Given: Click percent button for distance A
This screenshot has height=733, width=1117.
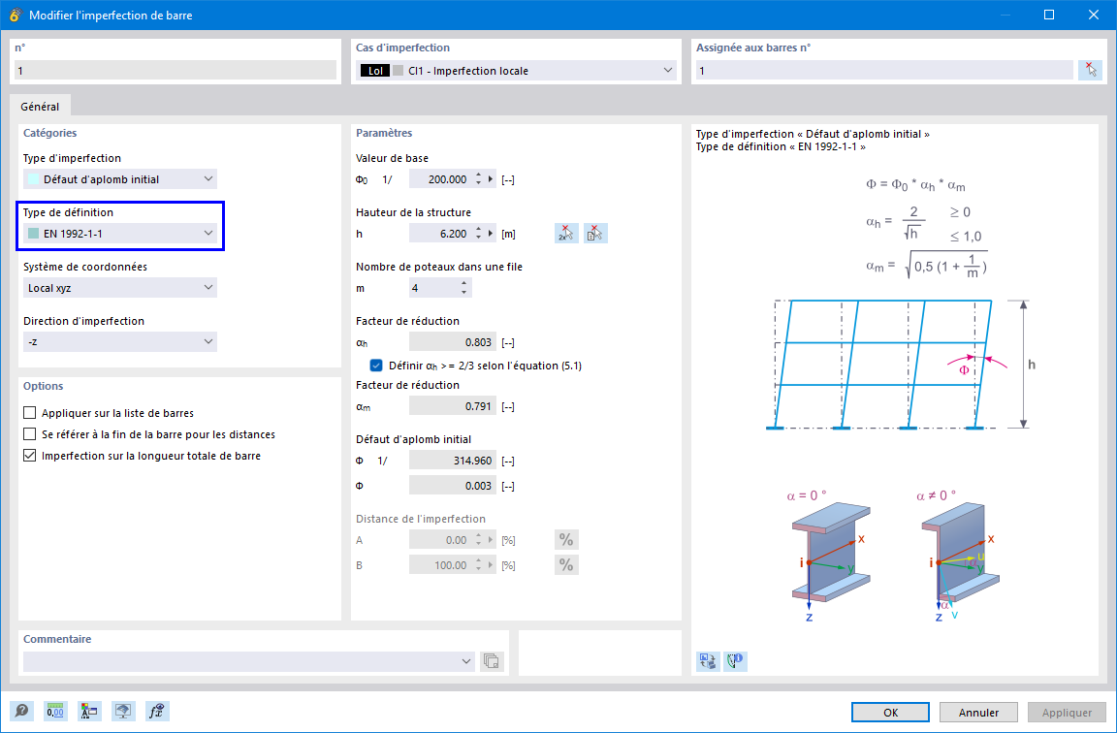Looking at the screenshot, I should tap(566, 540).
